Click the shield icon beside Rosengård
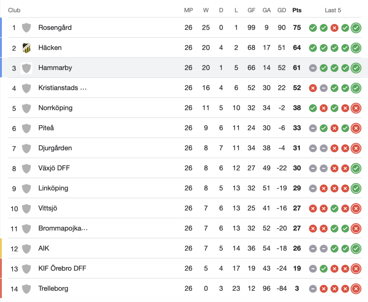The height and width of the screenshot is (302, 368). point(26,28)
